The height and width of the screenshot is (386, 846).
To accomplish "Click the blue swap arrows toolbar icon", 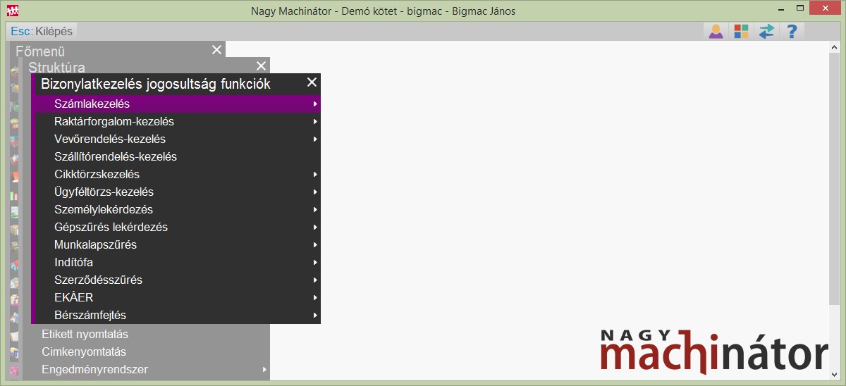I will point(766,32).
